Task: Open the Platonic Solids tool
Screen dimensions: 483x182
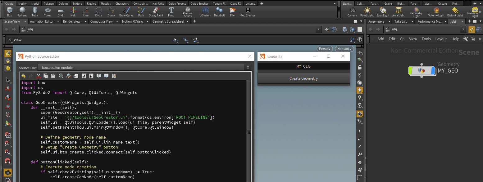Action: coord(188,12)
